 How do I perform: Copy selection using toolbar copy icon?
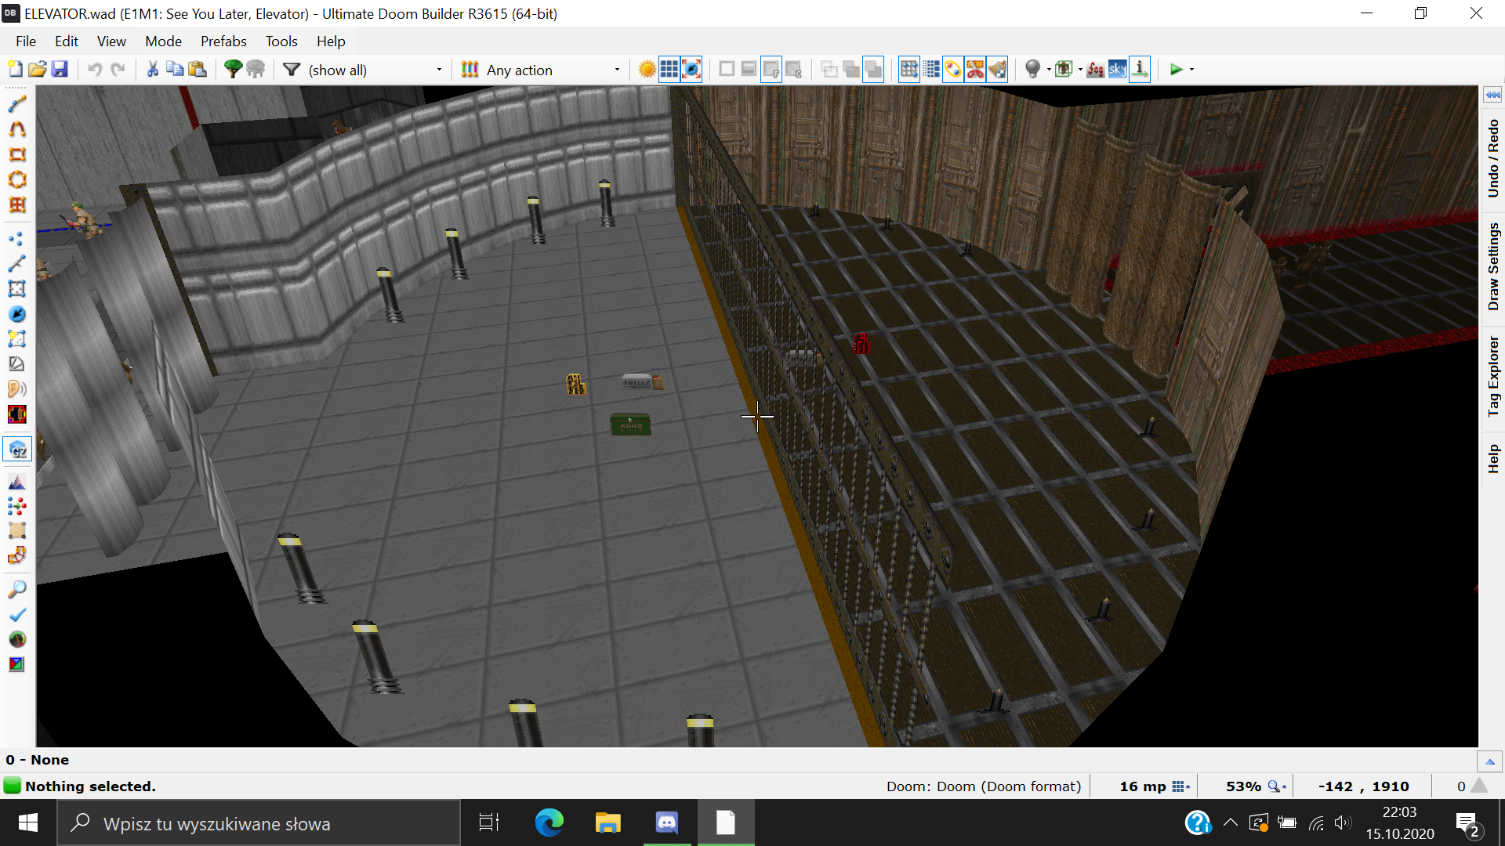pyautogui.click(x=175, y=70)
